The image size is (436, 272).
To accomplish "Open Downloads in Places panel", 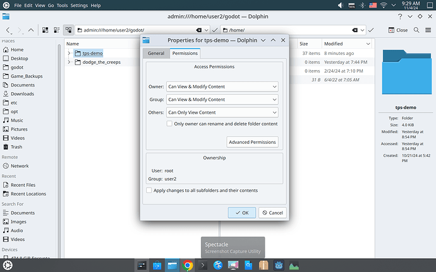I will [x=22, y=94].
